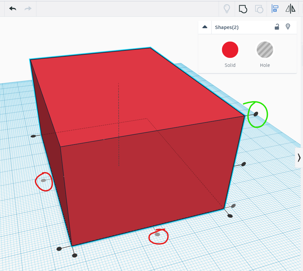Screen dimensions: 303x271
Task: Click a black corner scale handle
Action: 75,255
